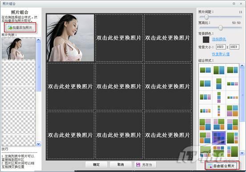Select the woman photo thumbnail in list
Viewport: 246px width, 172px height.
[x=19, y=49]
